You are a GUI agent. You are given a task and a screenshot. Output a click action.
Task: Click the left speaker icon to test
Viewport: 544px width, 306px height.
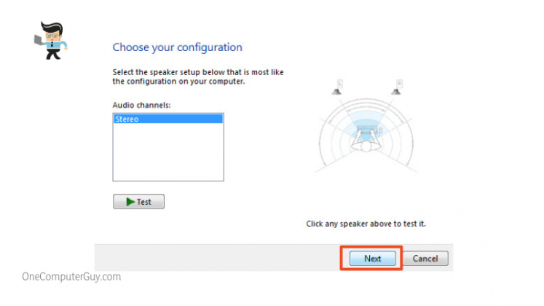pyautogui.click(x=337, y=91)
